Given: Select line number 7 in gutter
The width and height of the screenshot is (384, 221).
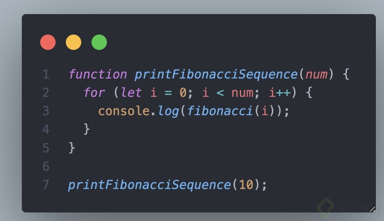Looking at the screenshot, I should pos(46,185).
